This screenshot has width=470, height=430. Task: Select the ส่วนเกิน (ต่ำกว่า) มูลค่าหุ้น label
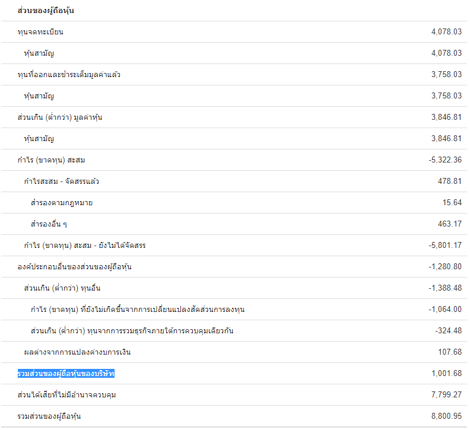click(x=60, y=117)
